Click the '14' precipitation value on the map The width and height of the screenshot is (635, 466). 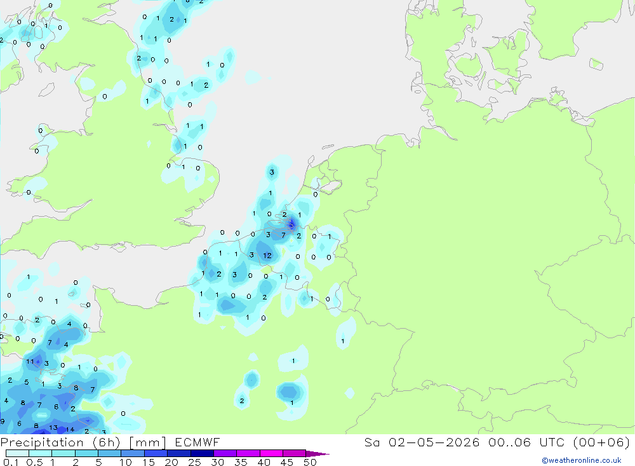(70, 429)
